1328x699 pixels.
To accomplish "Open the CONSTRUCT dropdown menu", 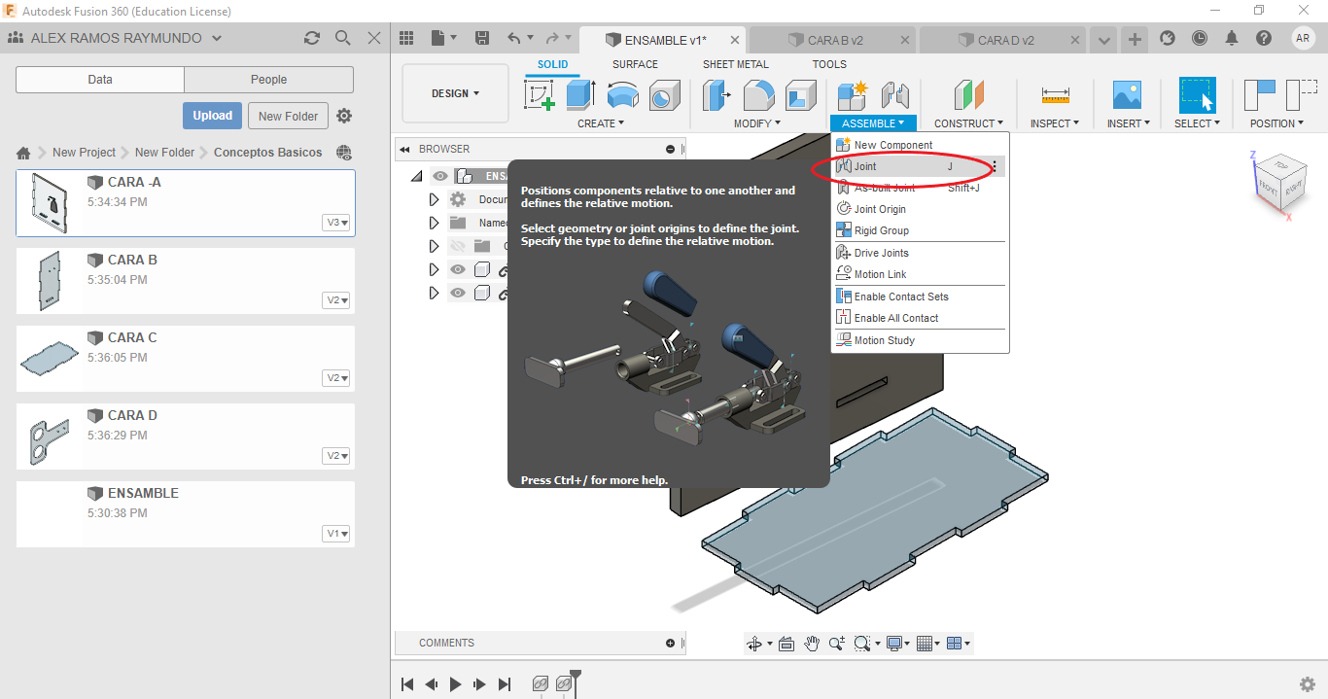I will [x=968, y=123].
